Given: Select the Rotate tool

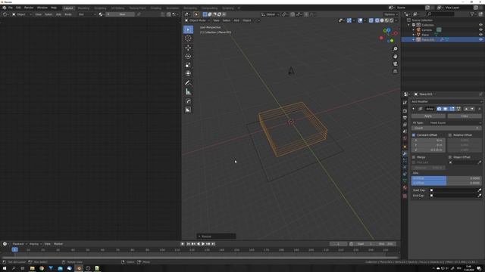Looking at the screenshot, I should tap(188, 56).
